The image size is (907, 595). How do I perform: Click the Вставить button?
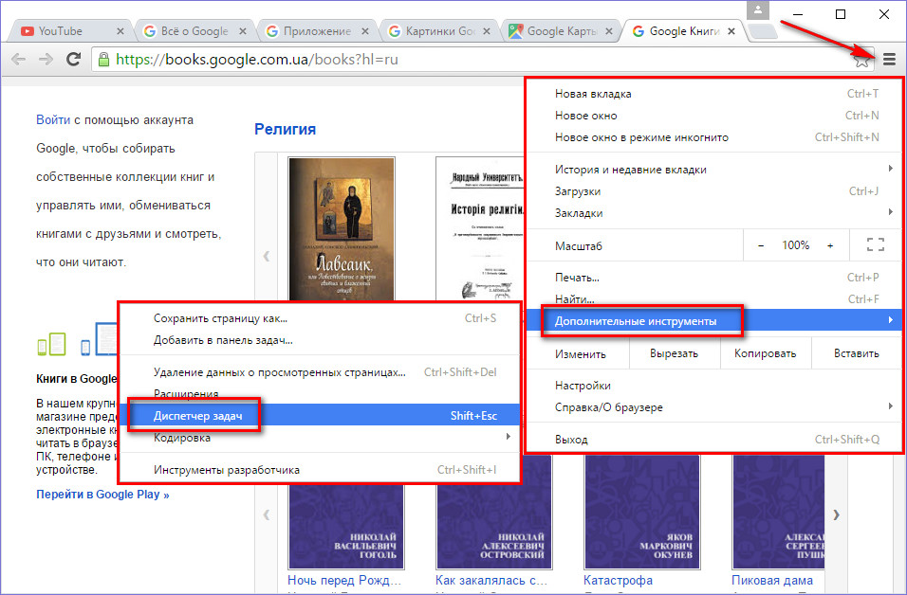coord(856,353)
